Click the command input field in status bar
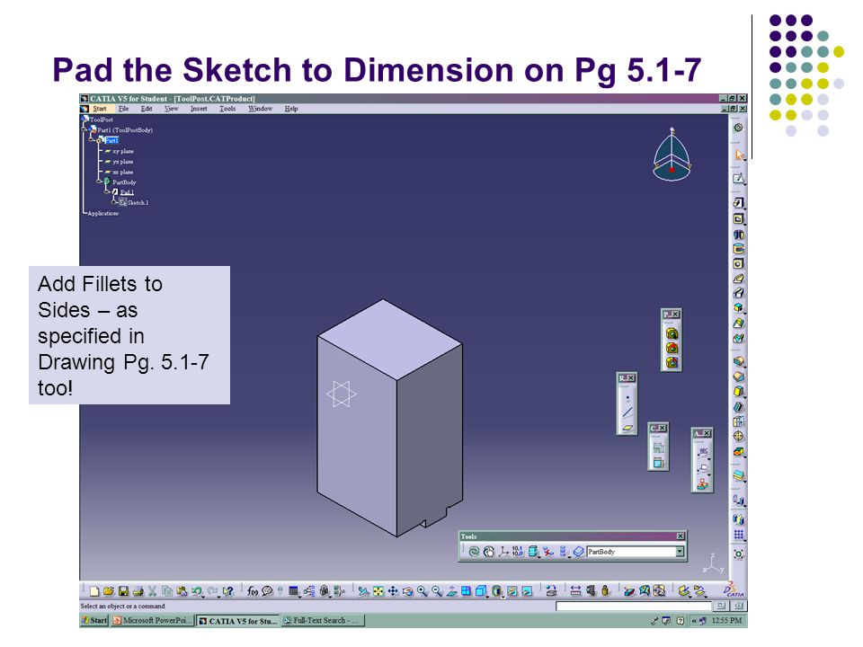This screenshot has height=647, width=863. tap(634, 606)
